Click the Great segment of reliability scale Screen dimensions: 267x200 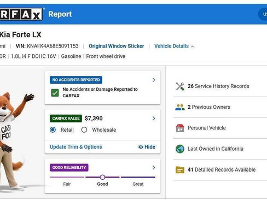(138, 177)
